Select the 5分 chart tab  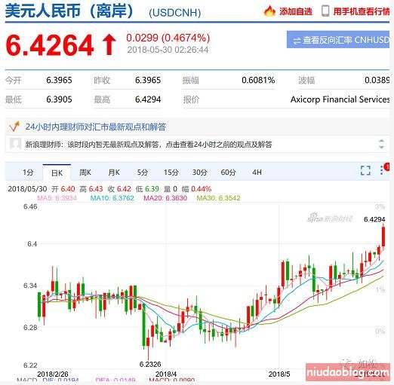point(143,173)
